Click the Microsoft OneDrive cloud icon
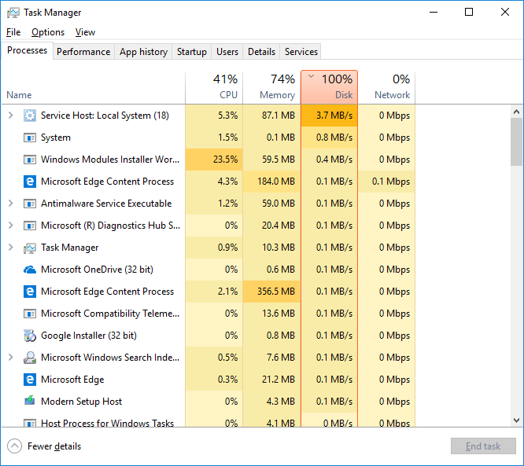This screenshot has width=524, height=466. click(30, 270)
